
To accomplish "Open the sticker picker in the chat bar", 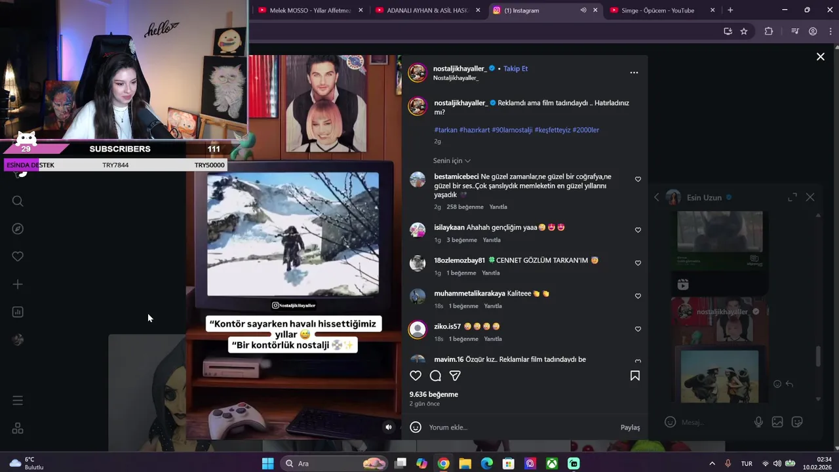I will pyautogui.click(x=797, y=422).
